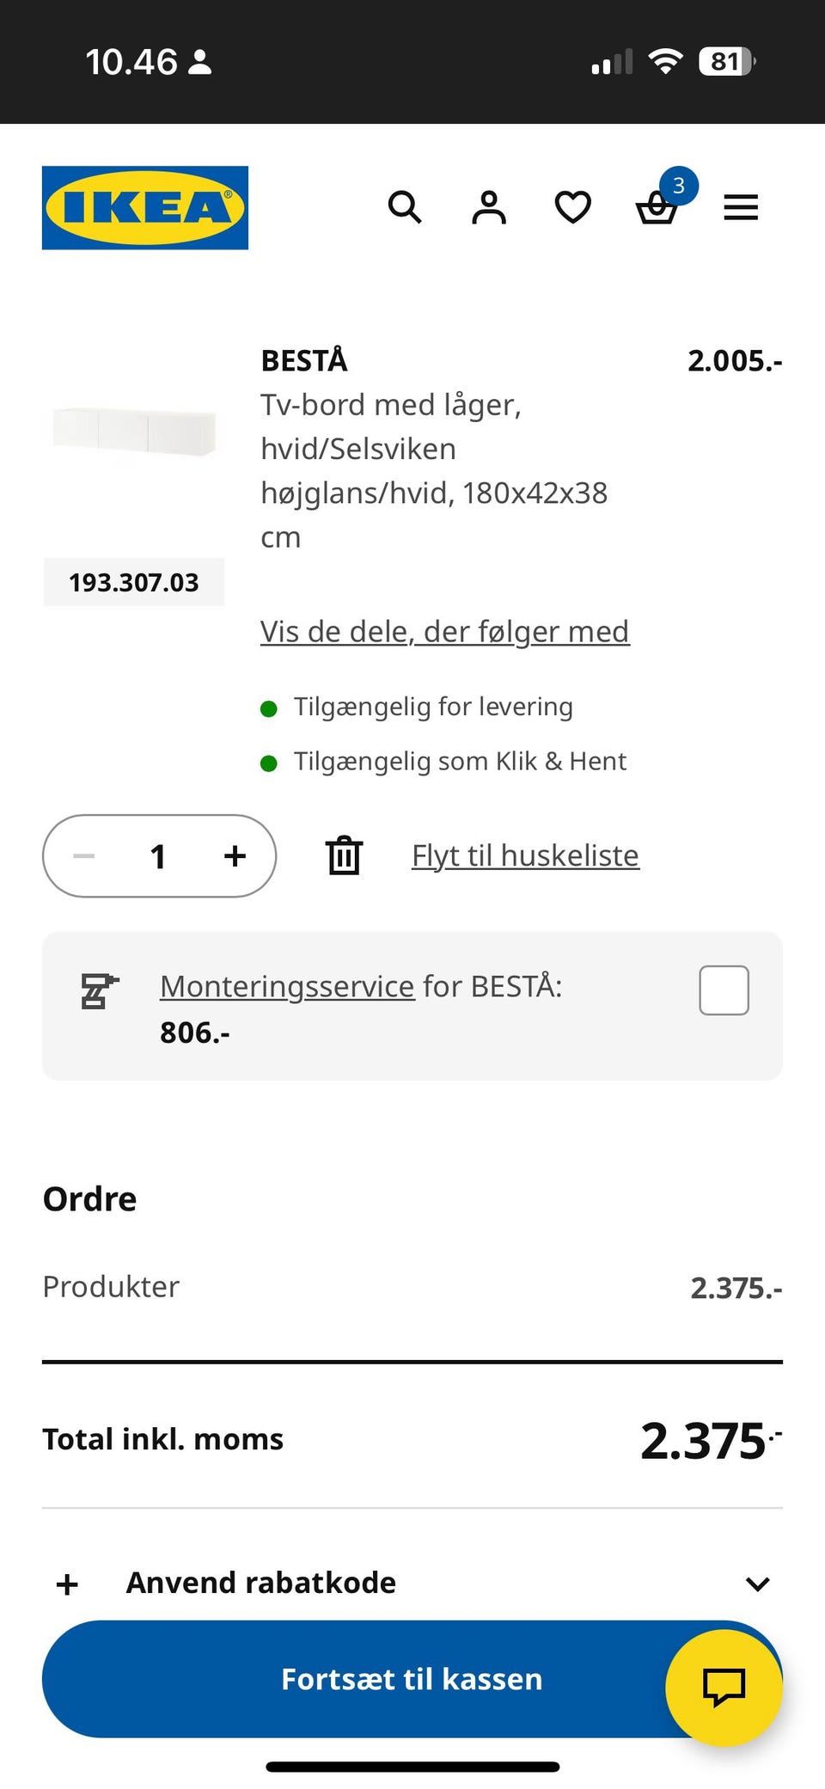
Task: Increase BESTÅ quantity with plus button
Action: 235,855
